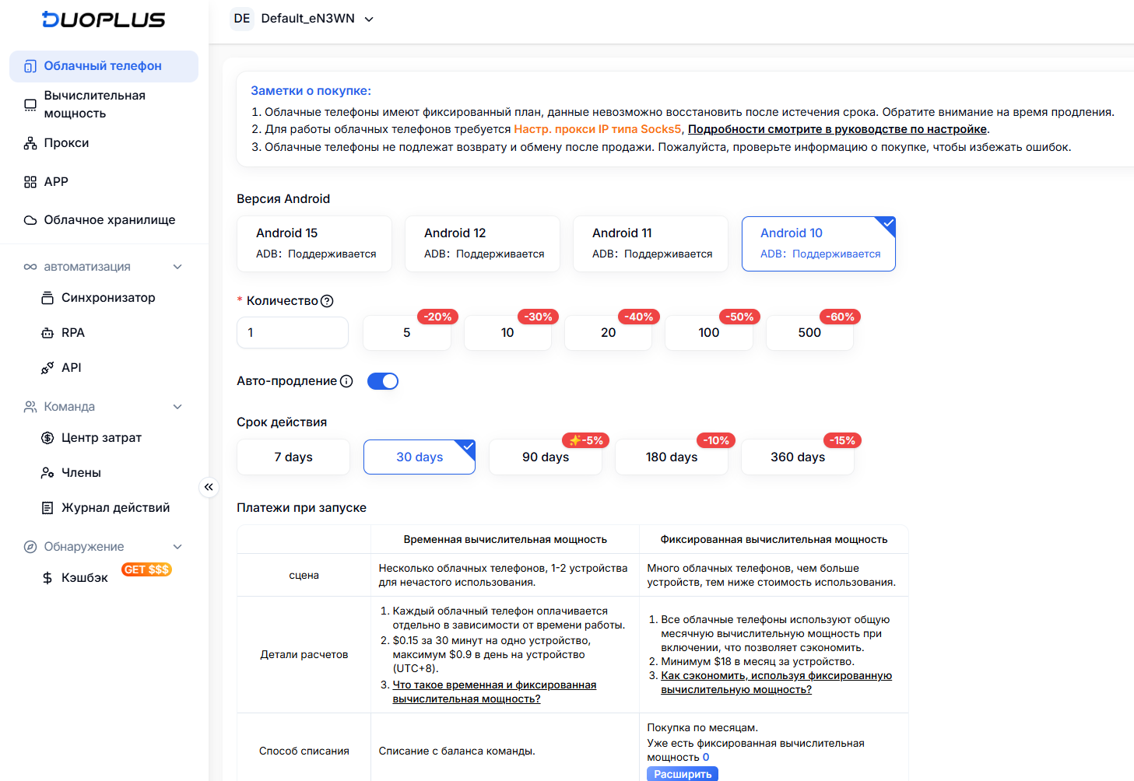
Task: Toggle the Авто-продление switch
Action: tap(383, 381)
